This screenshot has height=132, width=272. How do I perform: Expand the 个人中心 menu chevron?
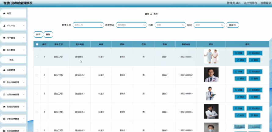[24, 26]
